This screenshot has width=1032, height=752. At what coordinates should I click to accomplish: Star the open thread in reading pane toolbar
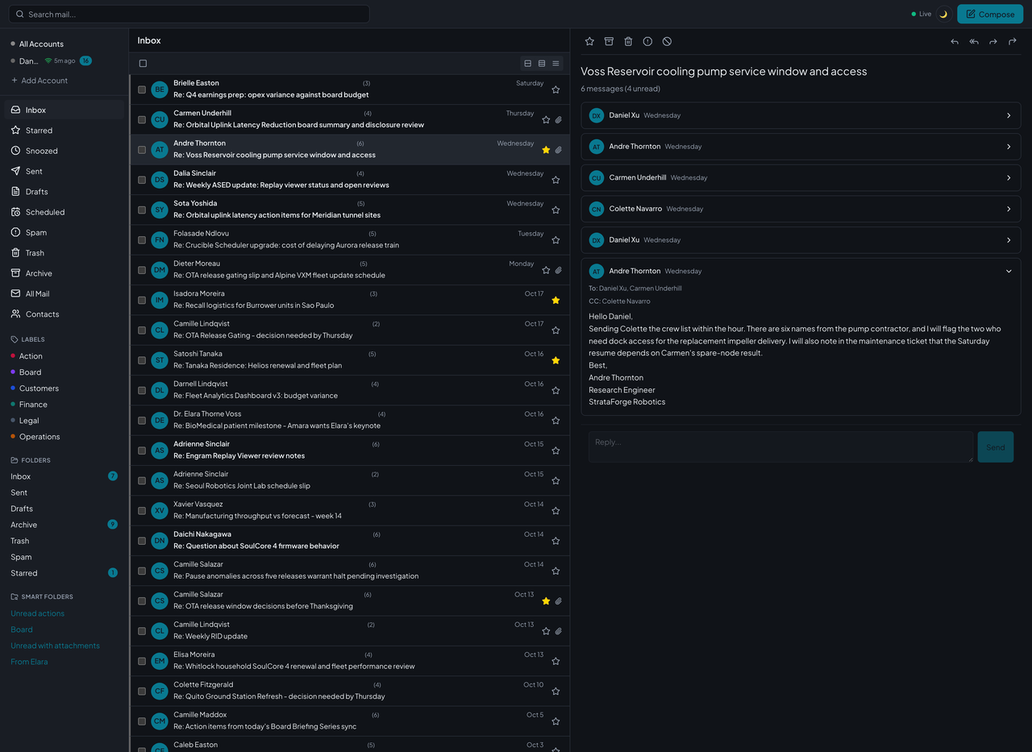589,41
